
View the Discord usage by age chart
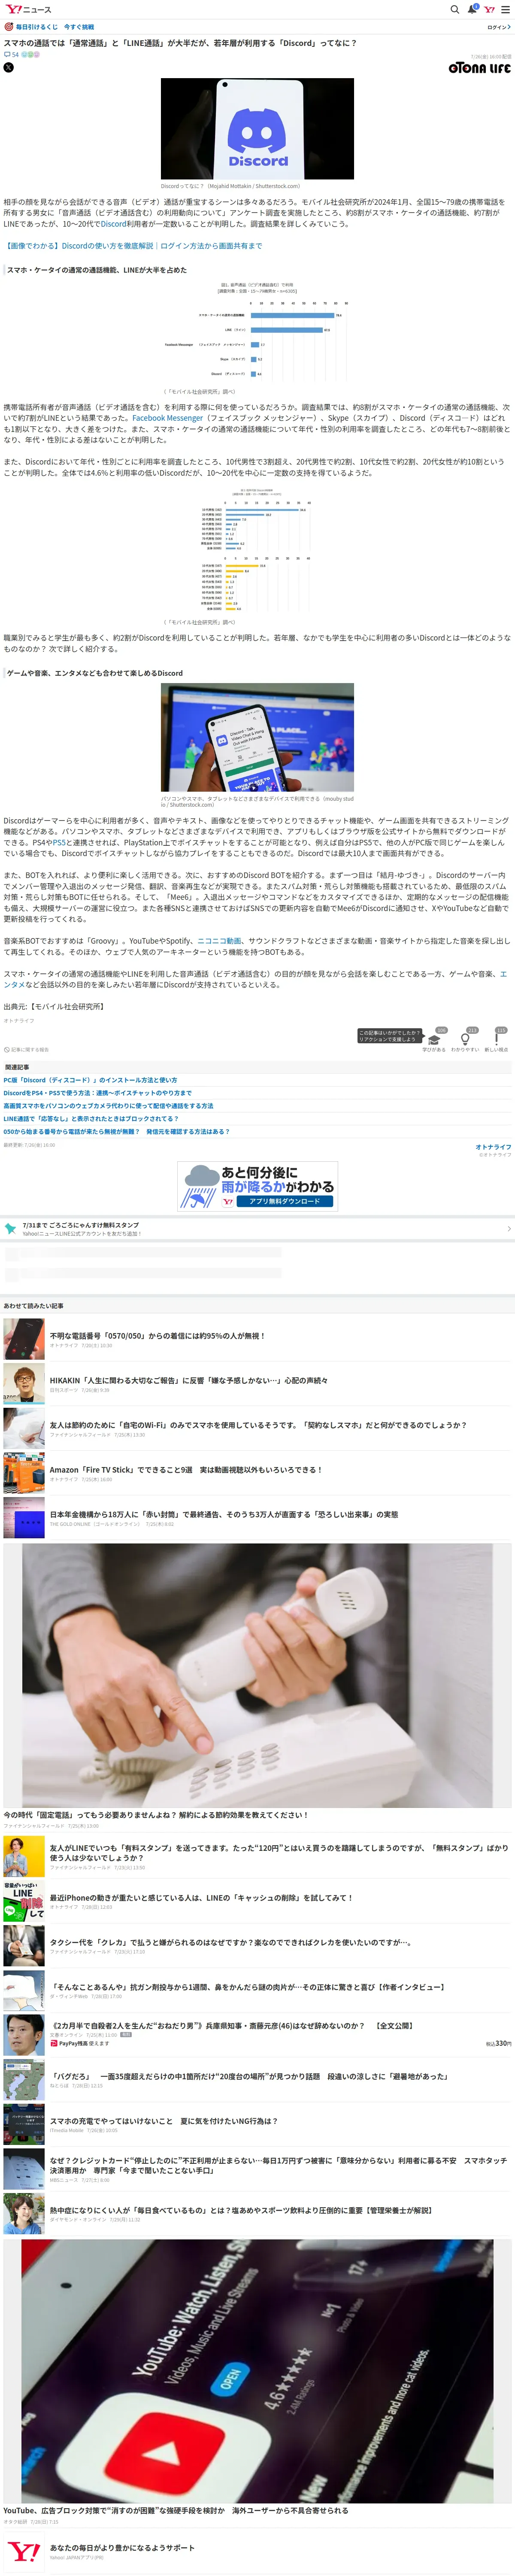(257, 550)
